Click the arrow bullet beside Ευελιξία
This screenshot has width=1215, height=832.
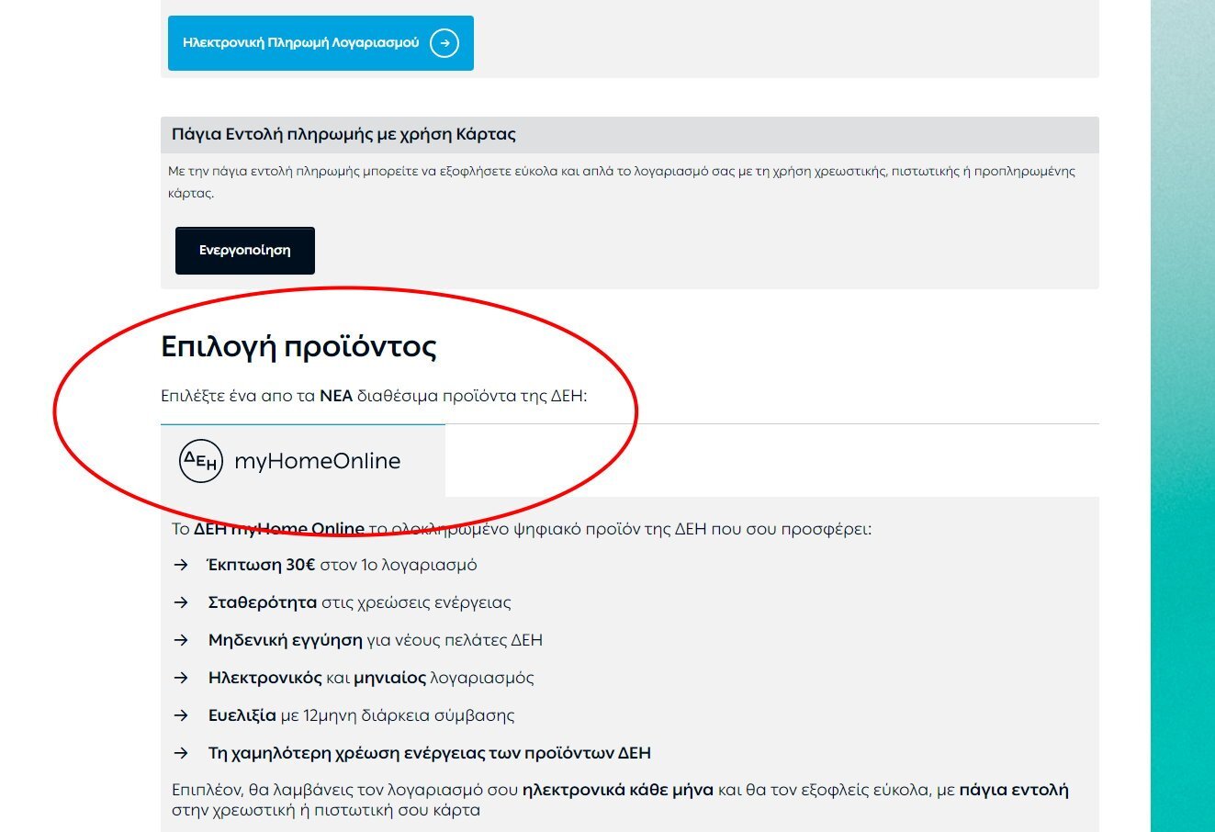(181, 715)
